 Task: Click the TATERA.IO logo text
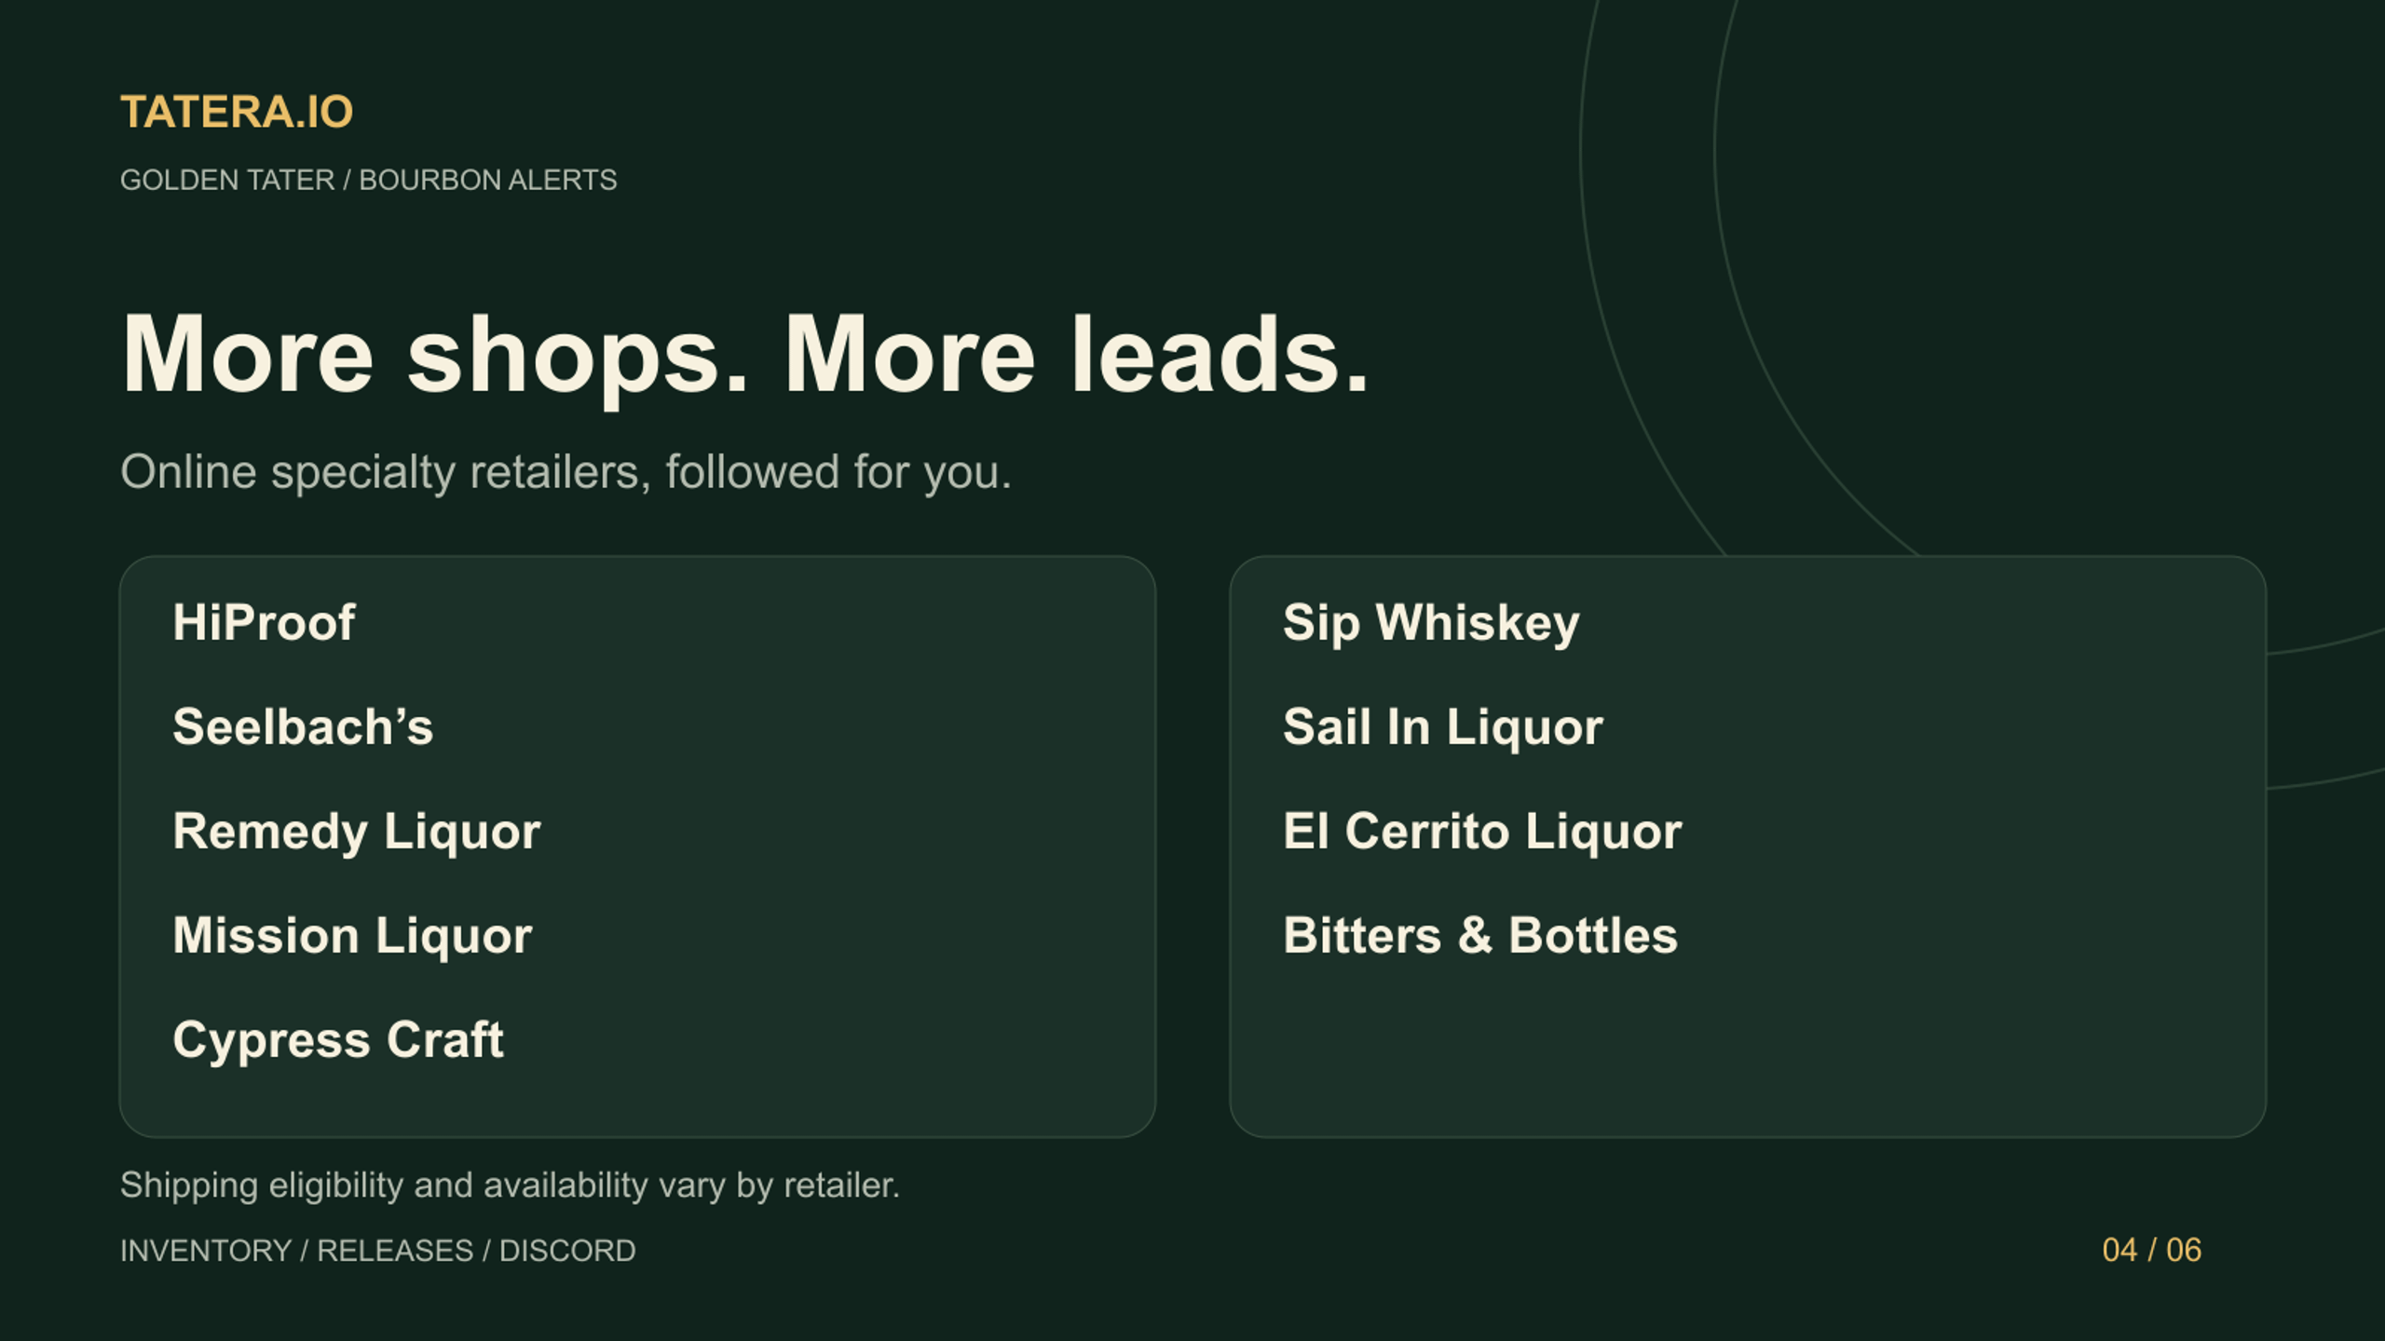pos(237,112)
